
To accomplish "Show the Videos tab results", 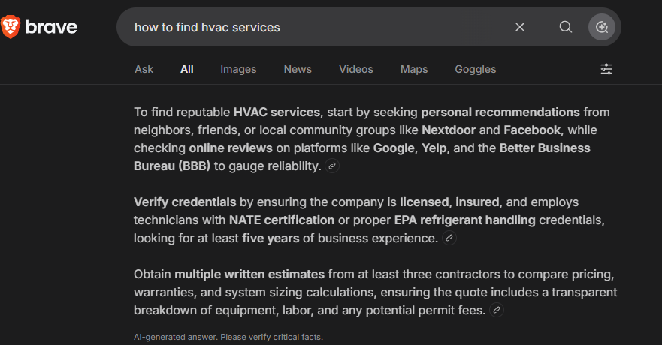I will coord(356,69).
